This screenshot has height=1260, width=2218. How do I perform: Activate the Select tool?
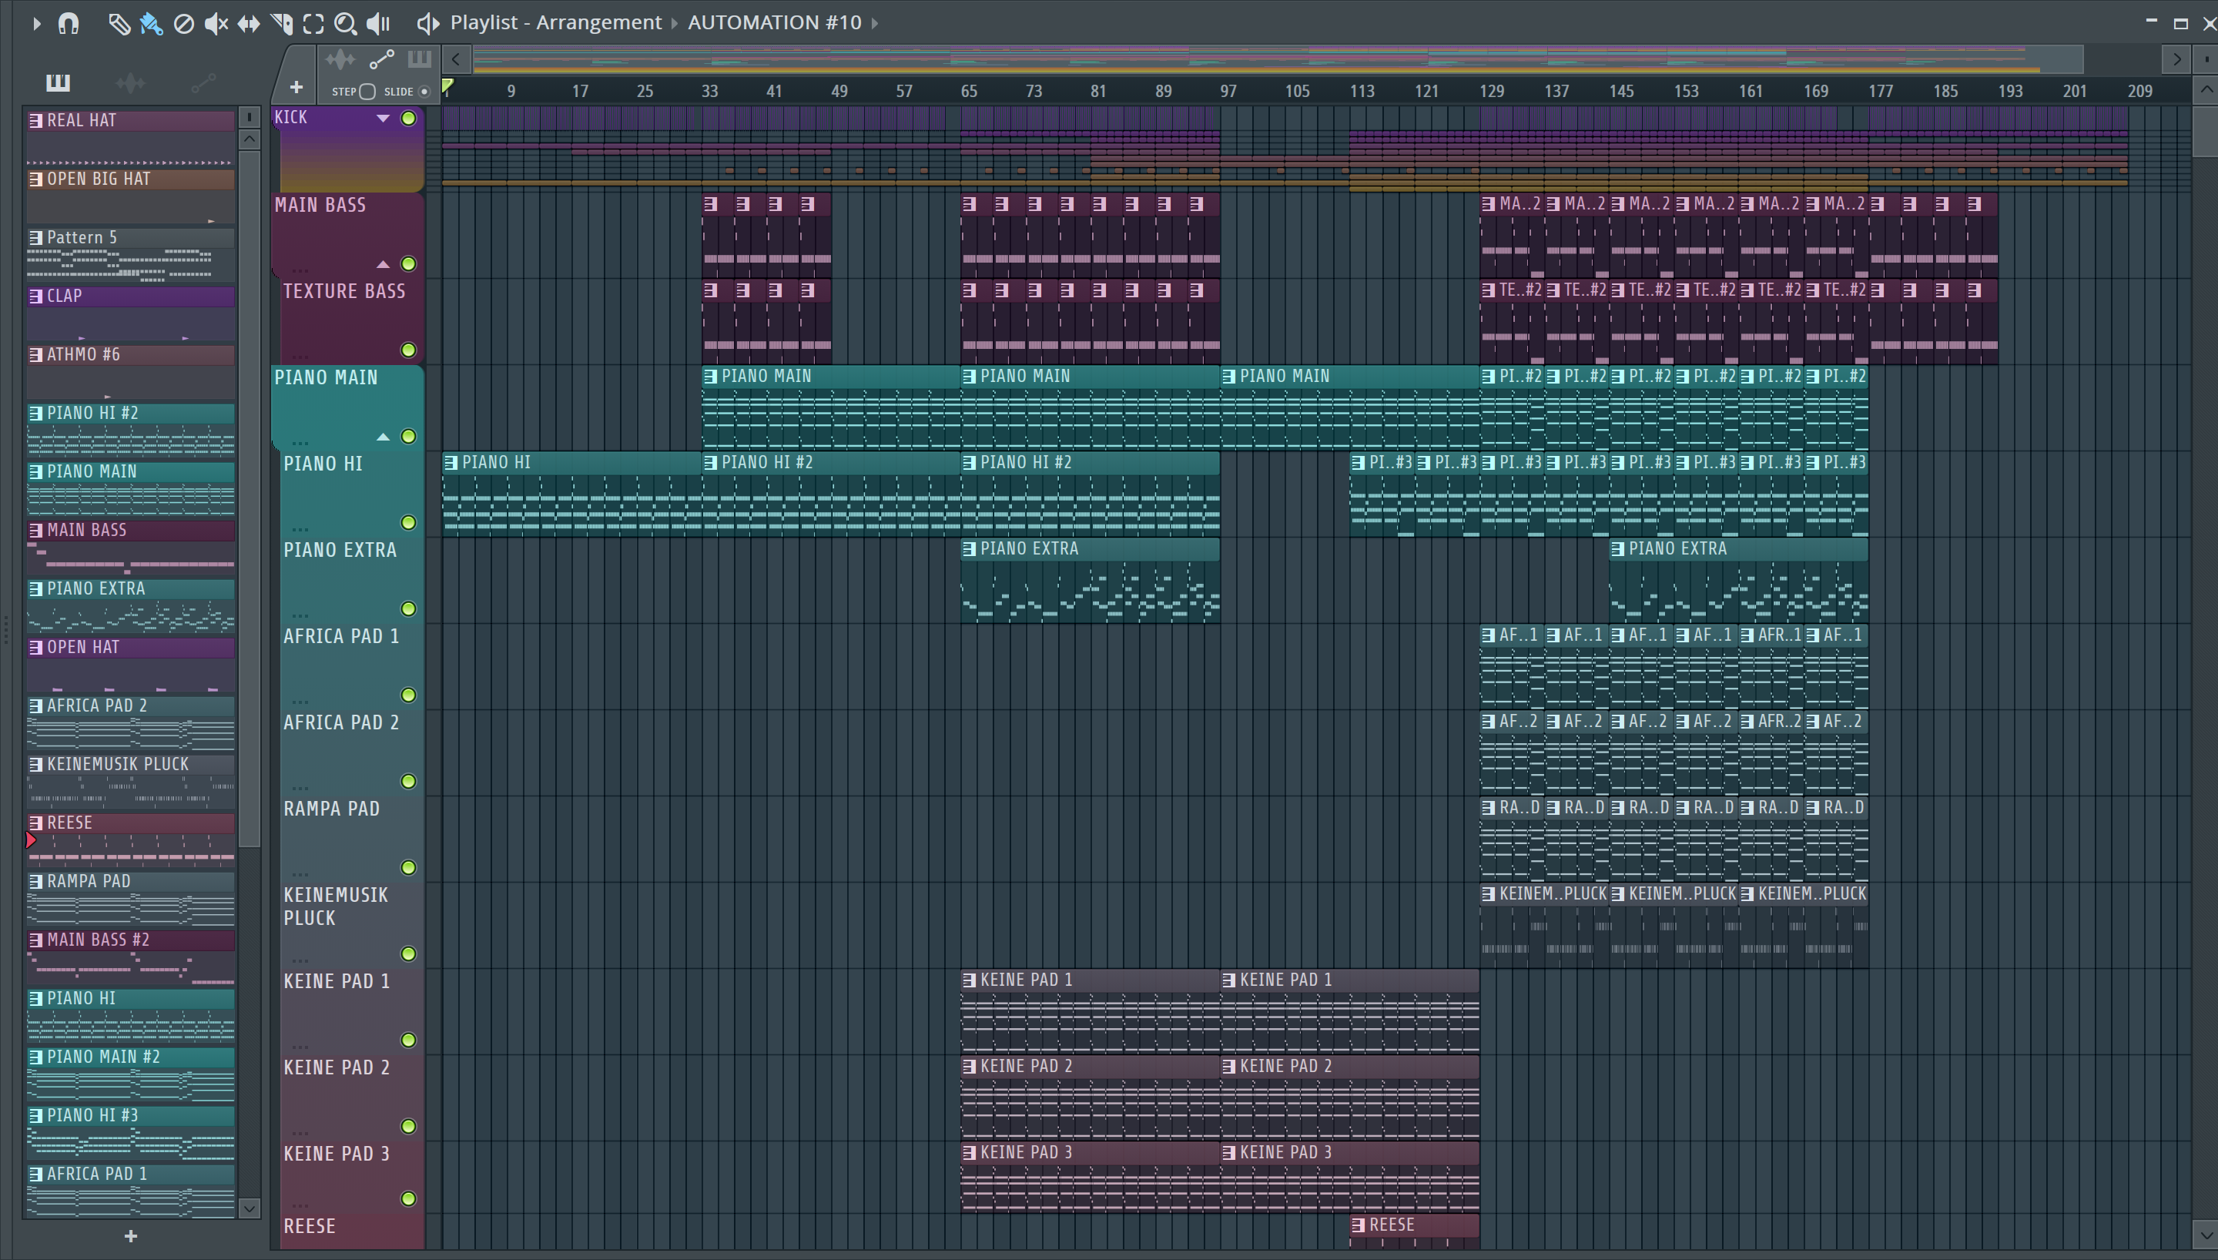313,23
